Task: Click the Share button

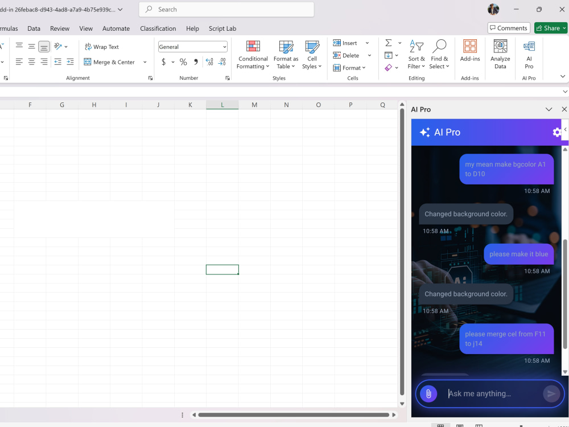Action: pyautogui.click(x=550, y=28)
